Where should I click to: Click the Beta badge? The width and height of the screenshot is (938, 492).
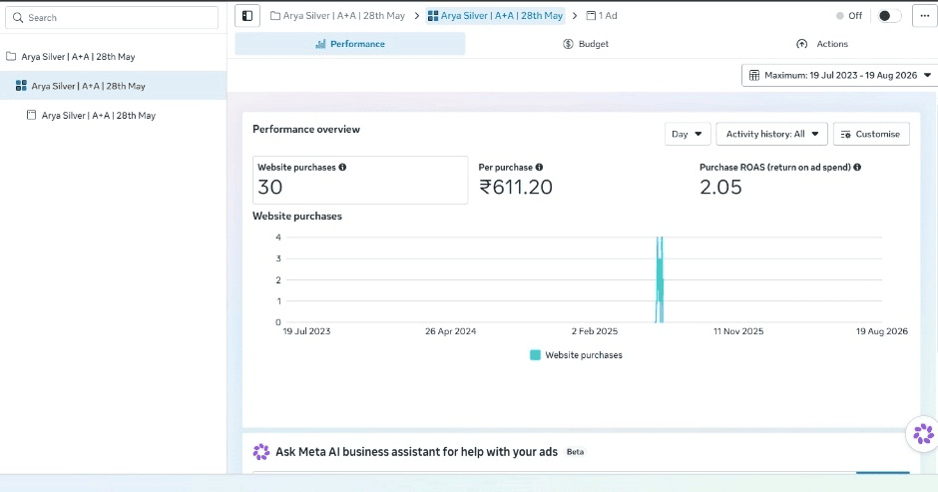pos(575,452)
